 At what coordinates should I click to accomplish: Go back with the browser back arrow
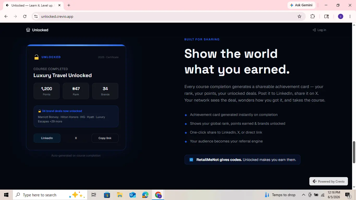click(x=6, y=16)
